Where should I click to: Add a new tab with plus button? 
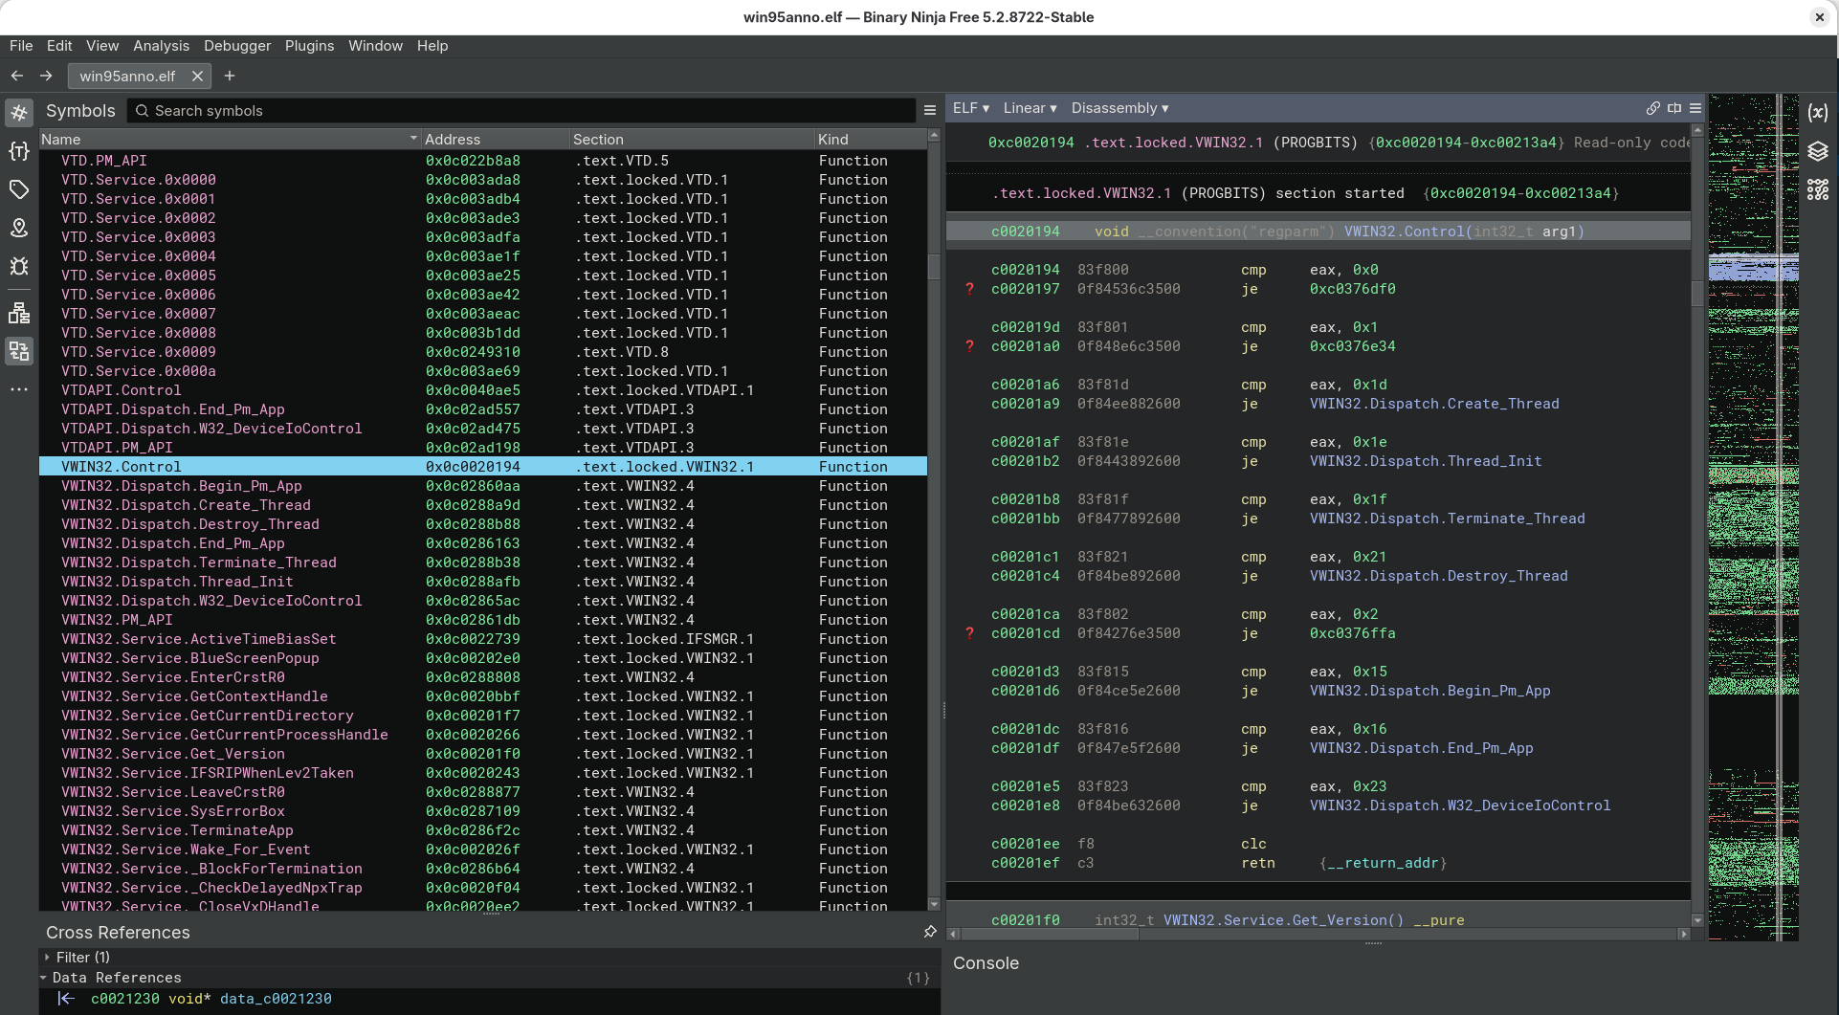point(230,76)
